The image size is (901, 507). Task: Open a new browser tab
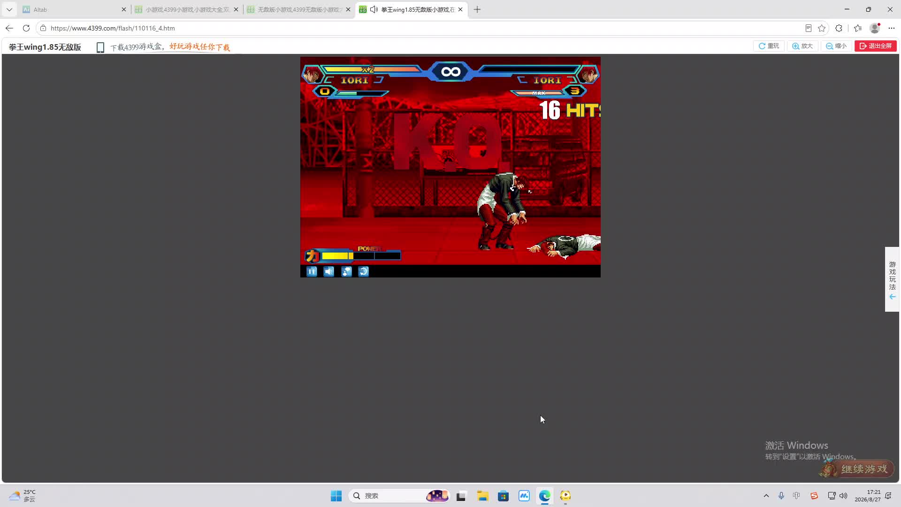point(477,9)
